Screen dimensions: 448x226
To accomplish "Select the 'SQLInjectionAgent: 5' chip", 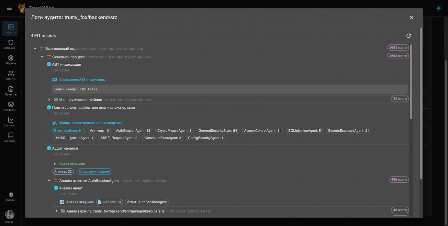I will 304,130.
